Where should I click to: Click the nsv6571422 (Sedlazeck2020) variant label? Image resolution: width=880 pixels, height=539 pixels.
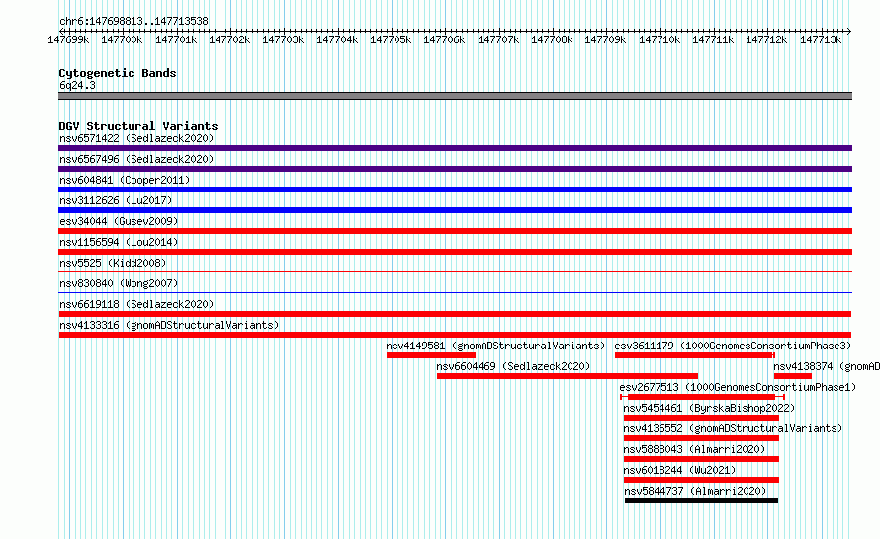[136, 138]
